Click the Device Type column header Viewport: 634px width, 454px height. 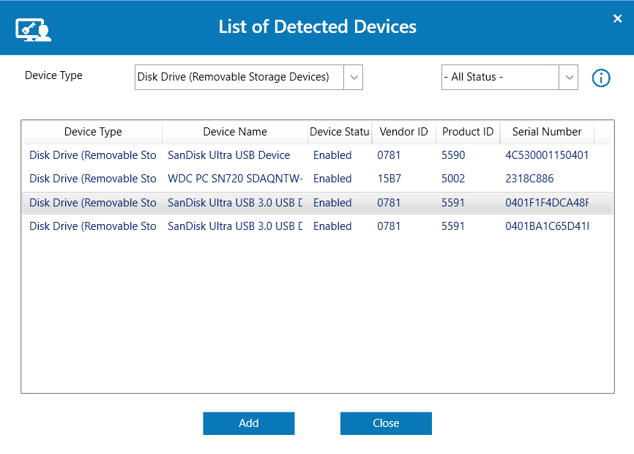[x=92, y=132]
